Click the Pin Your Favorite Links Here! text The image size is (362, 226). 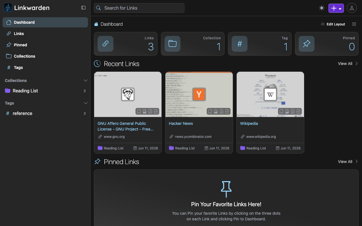click(x=226, y=204)
